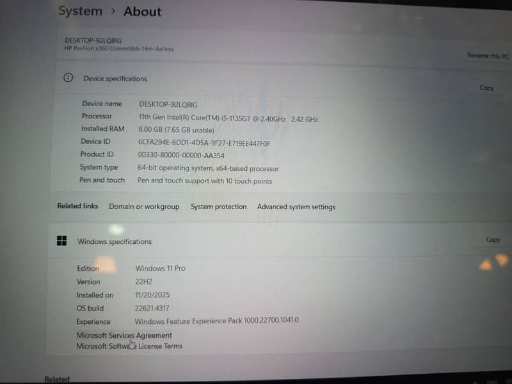Open the System protection link
Viewport: 512px width, 384px height.
[x=218, y=207]
